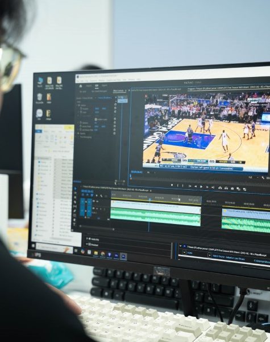Click the H.264 format link

coord(190,253)
